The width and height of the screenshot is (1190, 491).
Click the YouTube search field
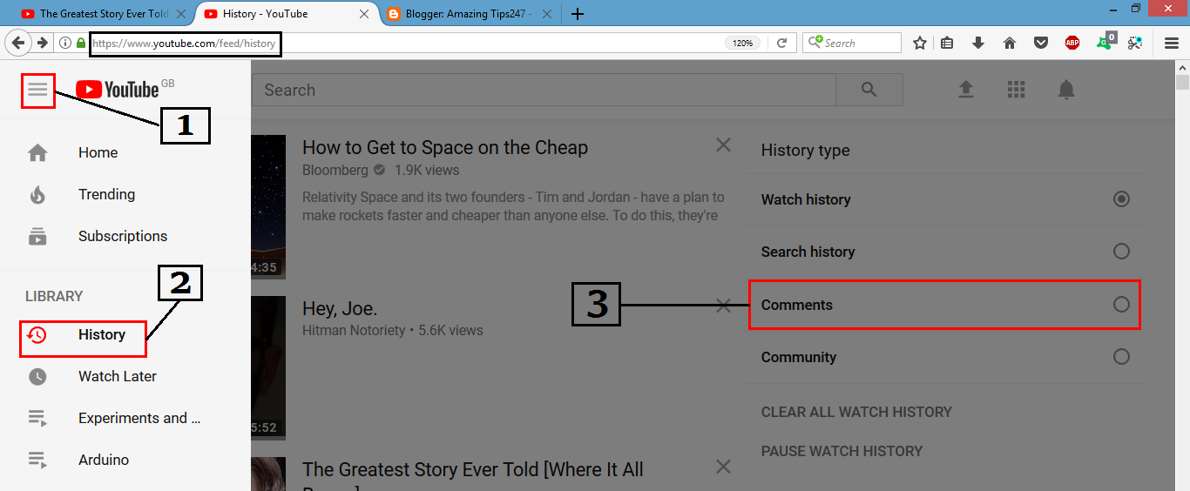[x=544, y=90]
